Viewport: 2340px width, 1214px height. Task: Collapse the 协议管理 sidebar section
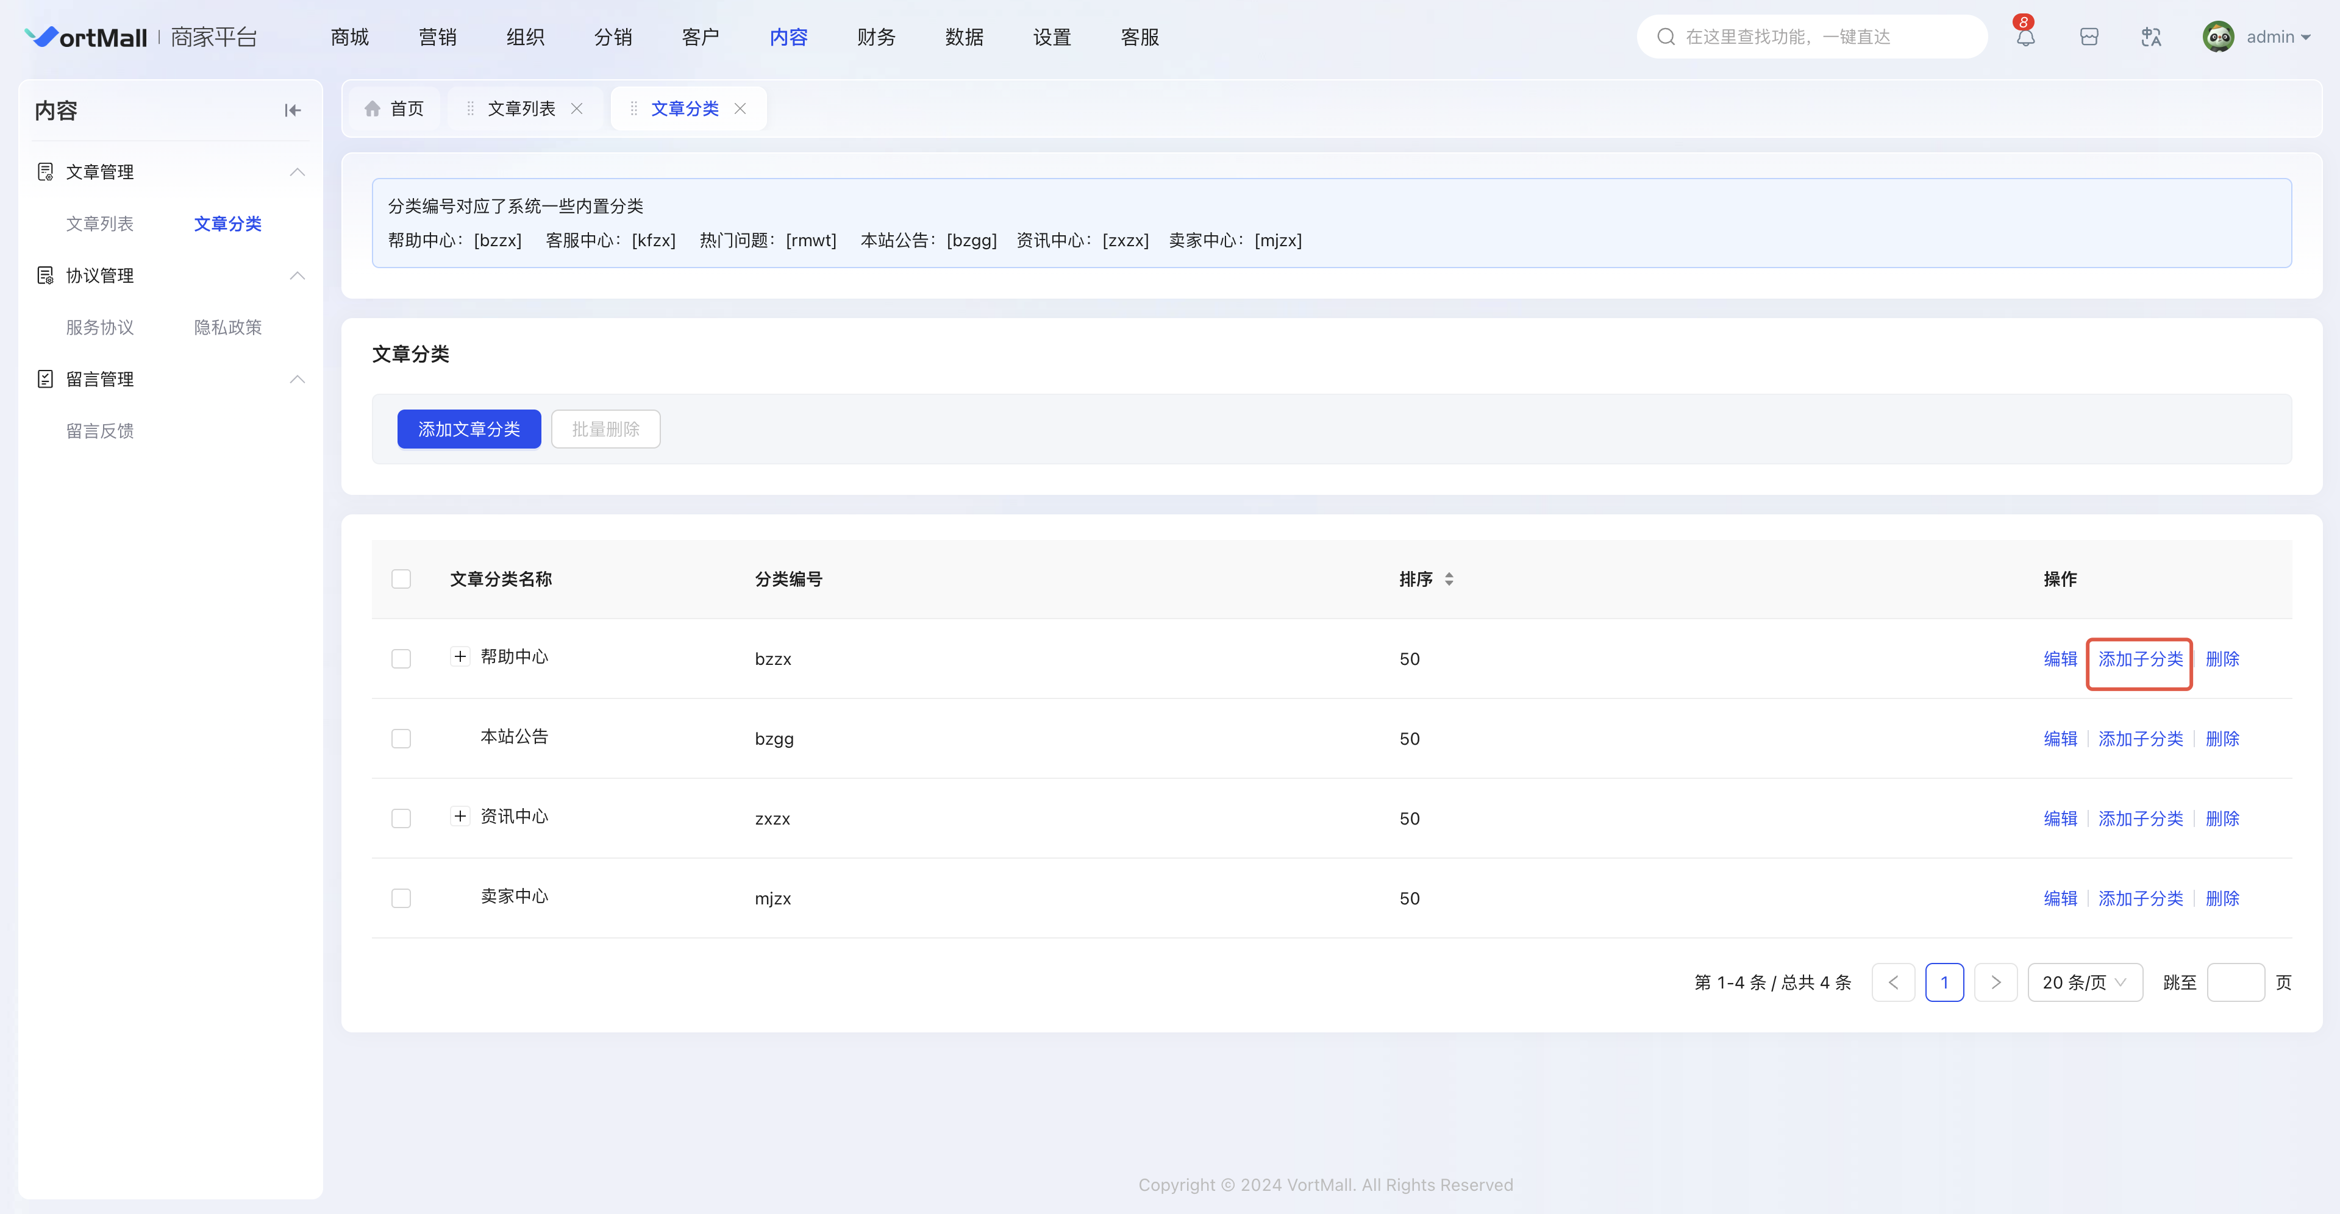tap(297, 275)
